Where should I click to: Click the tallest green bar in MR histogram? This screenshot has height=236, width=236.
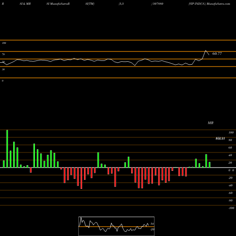pyautogui.click(x=7, y=149)
